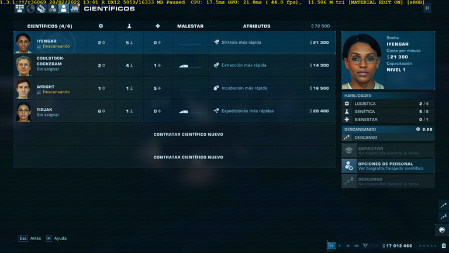Open Opciones de Personal for Iyengar

point(388,166)
